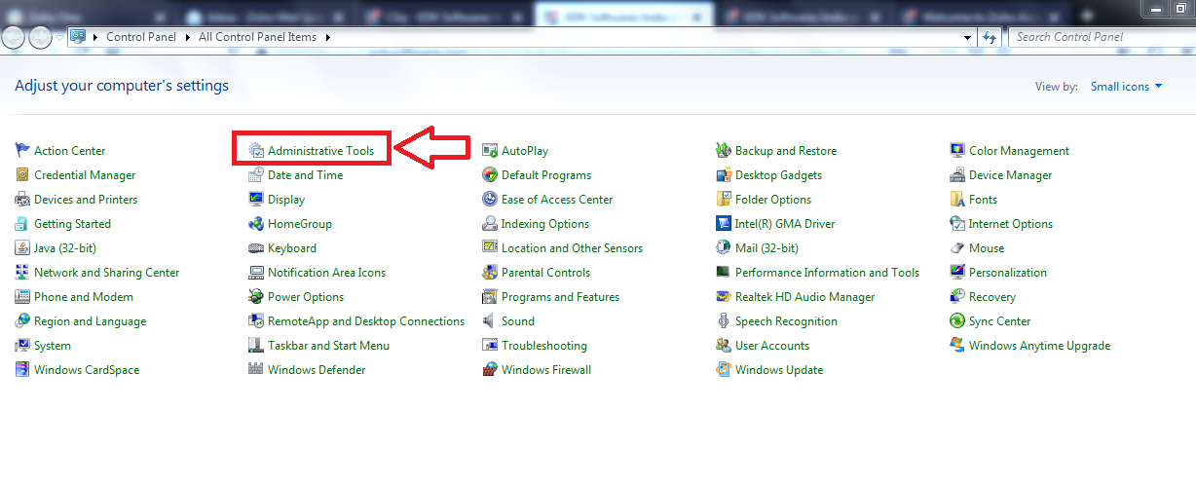Image resolution: width=1196 pixels, height=486 pixels.
Task: Open the Color Management link
Action: pyautogui.click(x=1019, y=151)
